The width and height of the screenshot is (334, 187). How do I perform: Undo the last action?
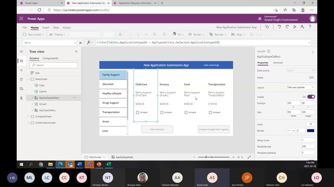click(x=279, y=27)
